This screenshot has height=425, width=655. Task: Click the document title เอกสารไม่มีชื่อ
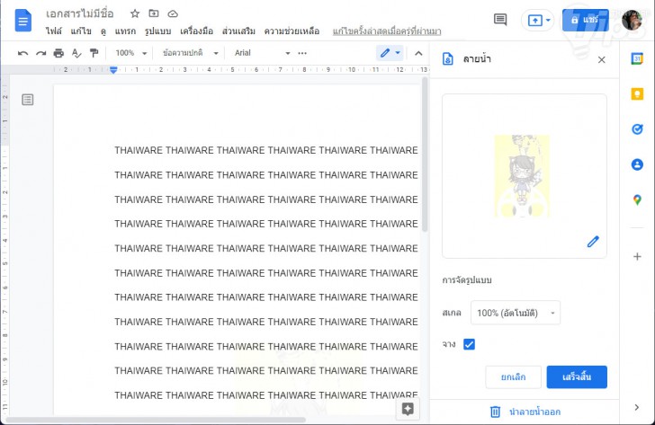[x=79, y=13]
